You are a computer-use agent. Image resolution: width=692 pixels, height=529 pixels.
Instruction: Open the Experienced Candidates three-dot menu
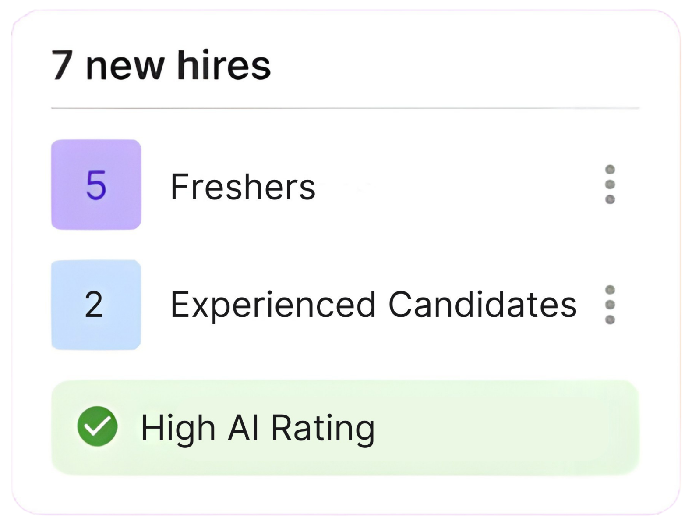point(610,305)
